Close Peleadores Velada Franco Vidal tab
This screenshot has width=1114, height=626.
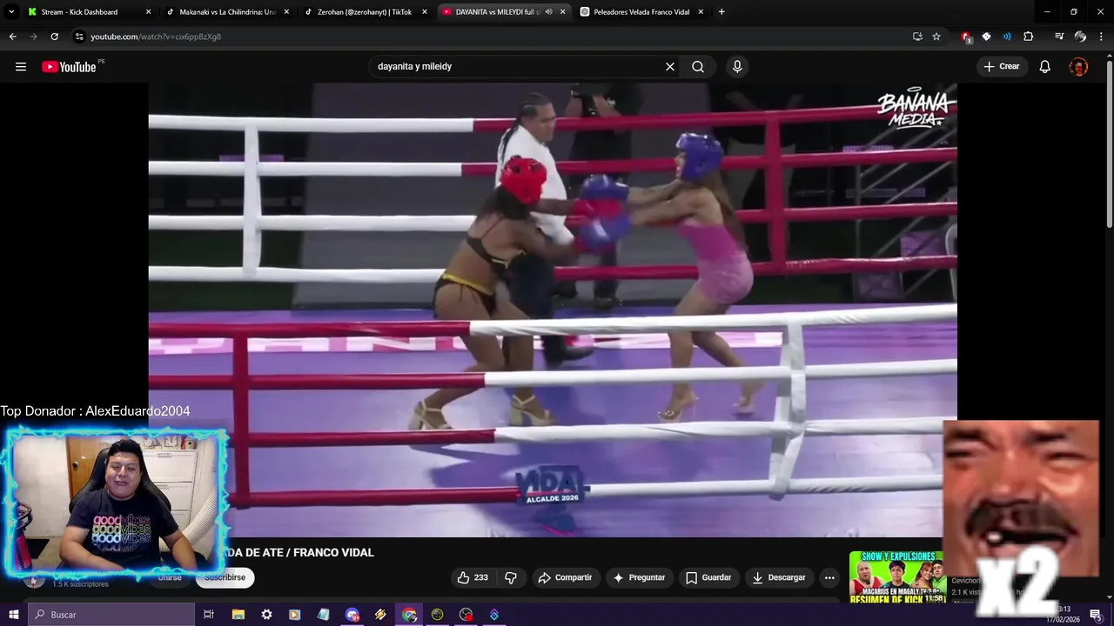pyautogui.click(x=701, y=12)
